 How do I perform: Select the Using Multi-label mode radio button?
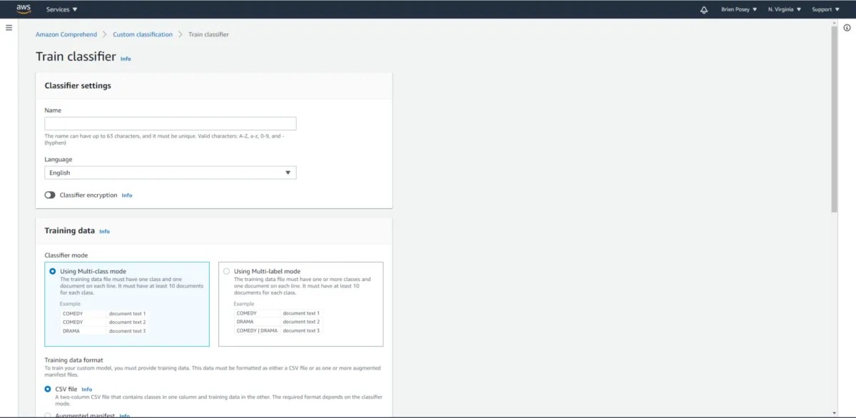(227, 271)
